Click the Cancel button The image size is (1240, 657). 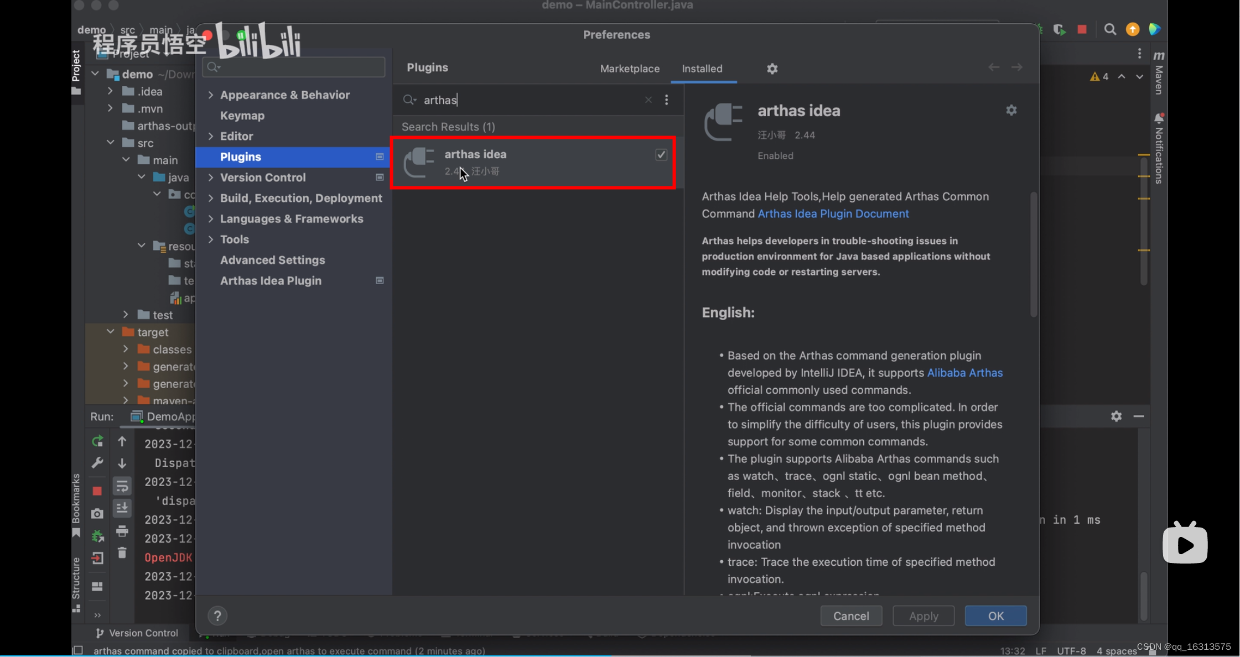pyautogui.click(x=851, y=616)
